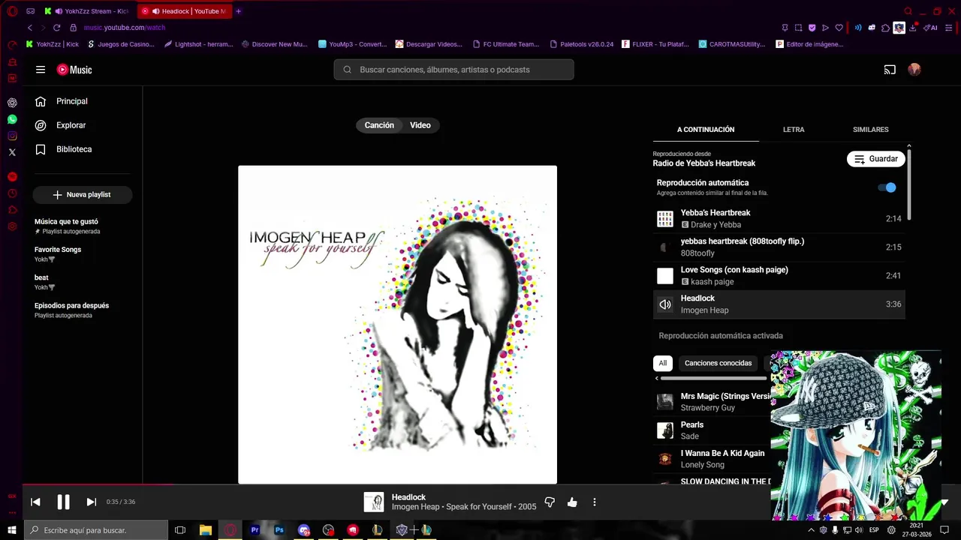
Task: Open the YouMp3 Convert bookmark
Action: (352, 44)
